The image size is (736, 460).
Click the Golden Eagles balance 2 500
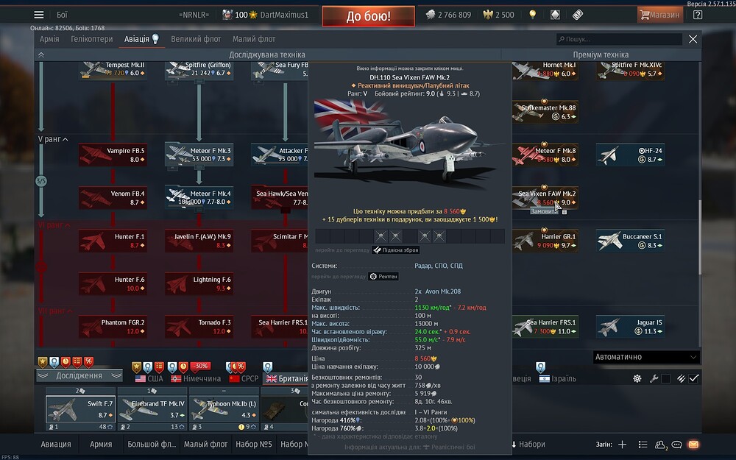[x=498, y=15]
